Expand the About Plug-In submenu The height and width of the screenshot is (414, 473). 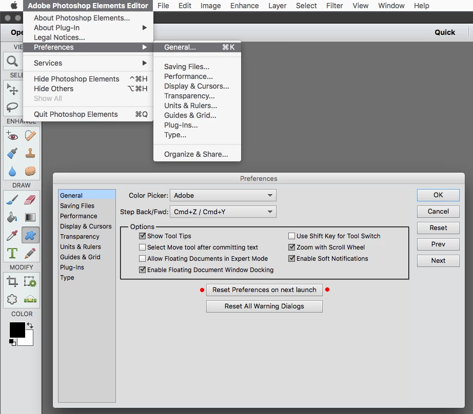(88, 28)
